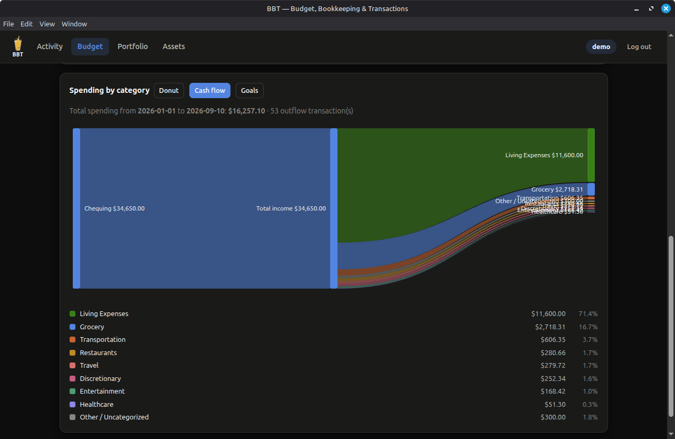This screenshot has height=439, width=675.
Task: Click the Spending by category heading
Action: coord(110,90)
